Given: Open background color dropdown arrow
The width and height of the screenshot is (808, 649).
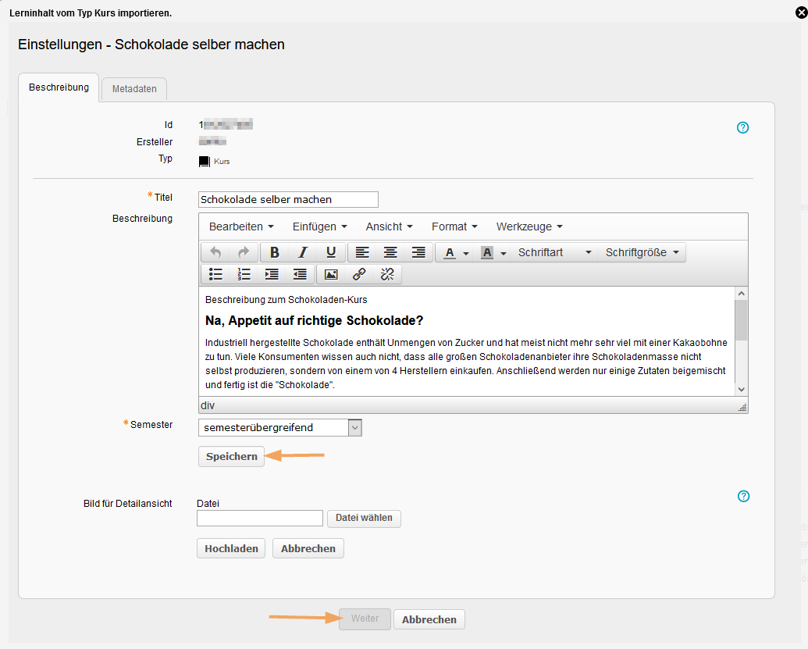Looking at the screenshot, I should coord(504,253).
